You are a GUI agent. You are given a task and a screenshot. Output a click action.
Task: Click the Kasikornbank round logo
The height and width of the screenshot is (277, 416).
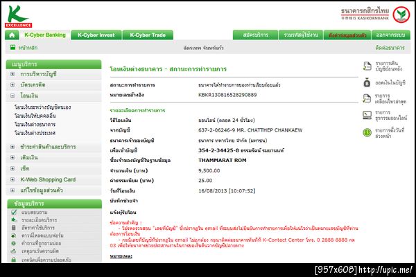[x=401, y=15]
